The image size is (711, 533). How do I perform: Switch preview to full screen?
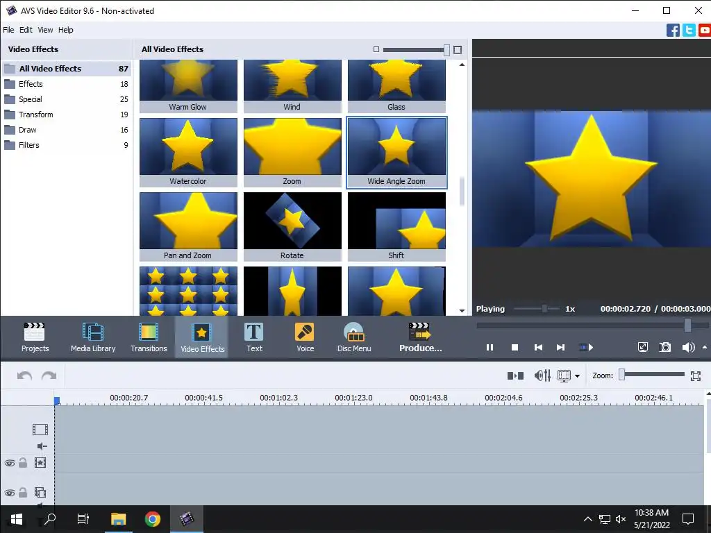click(642, 348)
